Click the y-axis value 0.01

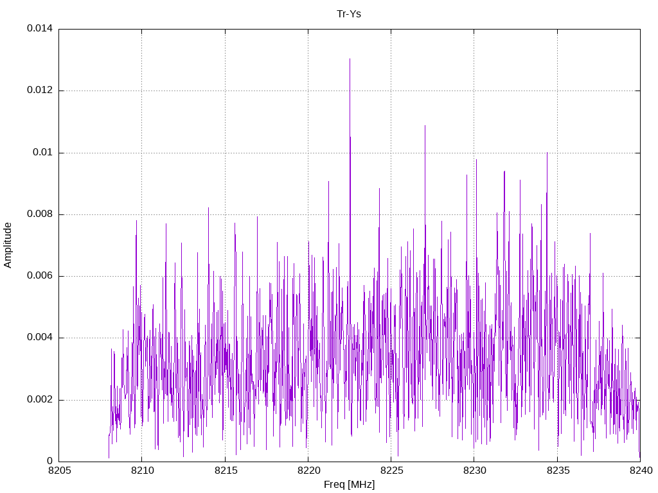pyautogui.click(x=43, y=152)
